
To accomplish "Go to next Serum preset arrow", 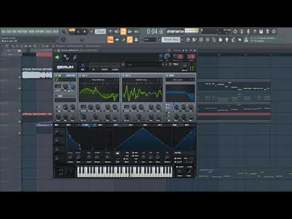I will (x=166, y=64).
